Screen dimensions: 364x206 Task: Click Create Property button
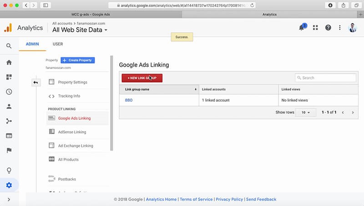[x=77, y=60]
